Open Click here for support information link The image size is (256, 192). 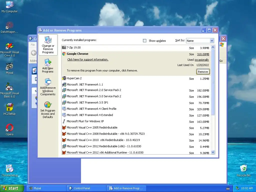point(88,59)
